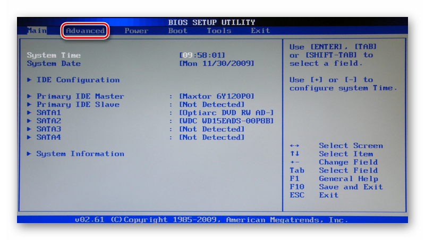Click the General Help legend text
425x240 pixels.
tap(348, 179)
